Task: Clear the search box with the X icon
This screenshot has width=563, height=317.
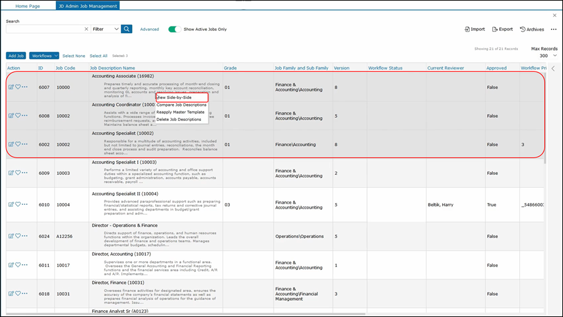Action: coord(86,29)
